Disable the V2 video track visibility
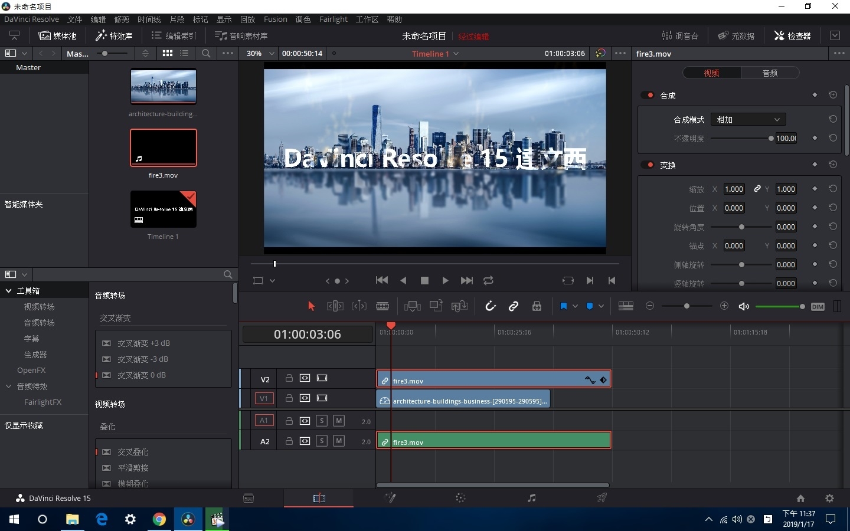The width and height of the screenshot is (850, 531). pyautogui.click(x=322, y=378)
